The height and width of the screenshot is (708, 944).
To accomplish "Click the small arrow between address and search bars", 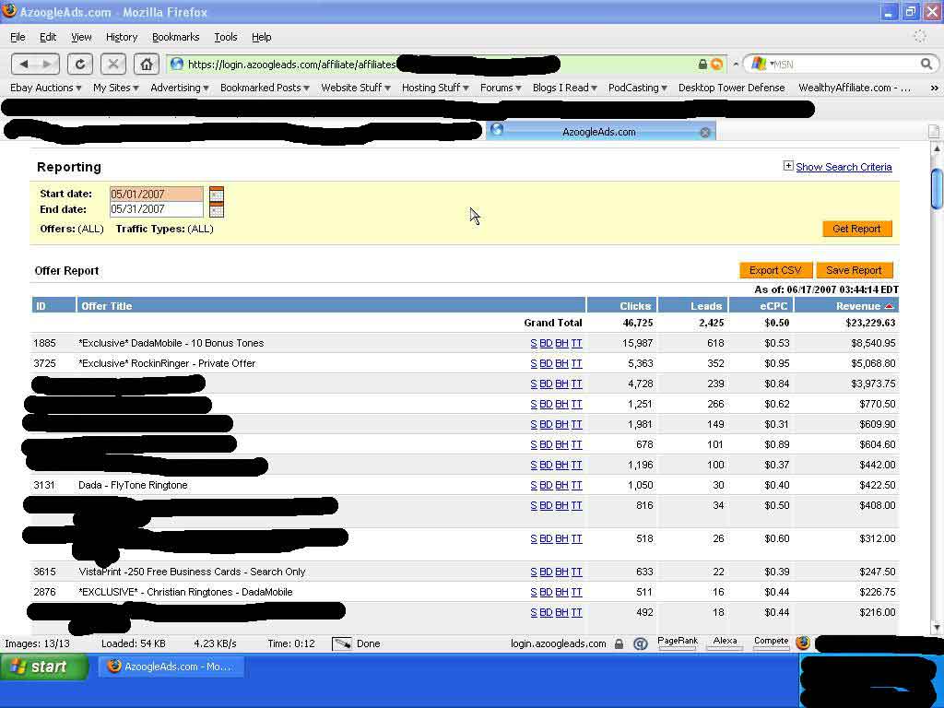I will tap(735, 64).
